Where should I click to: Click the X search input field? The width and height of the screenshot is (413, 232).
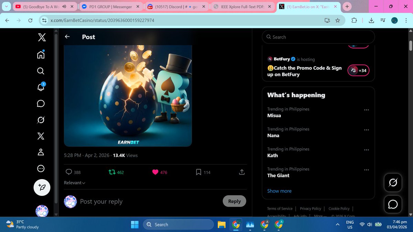tap(318, 37)
